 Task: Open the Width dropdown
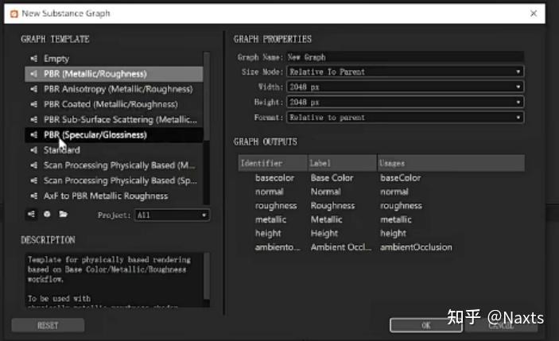coord(406,87)
